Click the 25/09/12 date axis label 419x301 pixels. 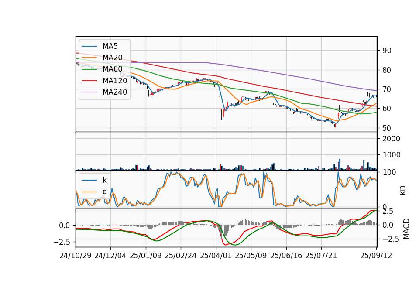click(x=376, y=256)
